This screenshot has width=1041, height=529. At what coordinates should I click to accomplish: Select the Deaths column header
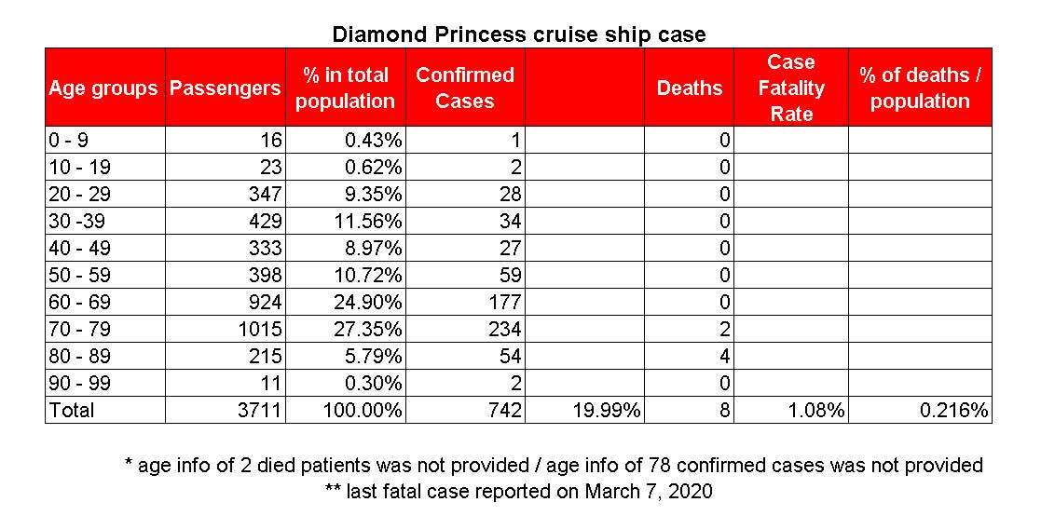[x=689, y=88]
